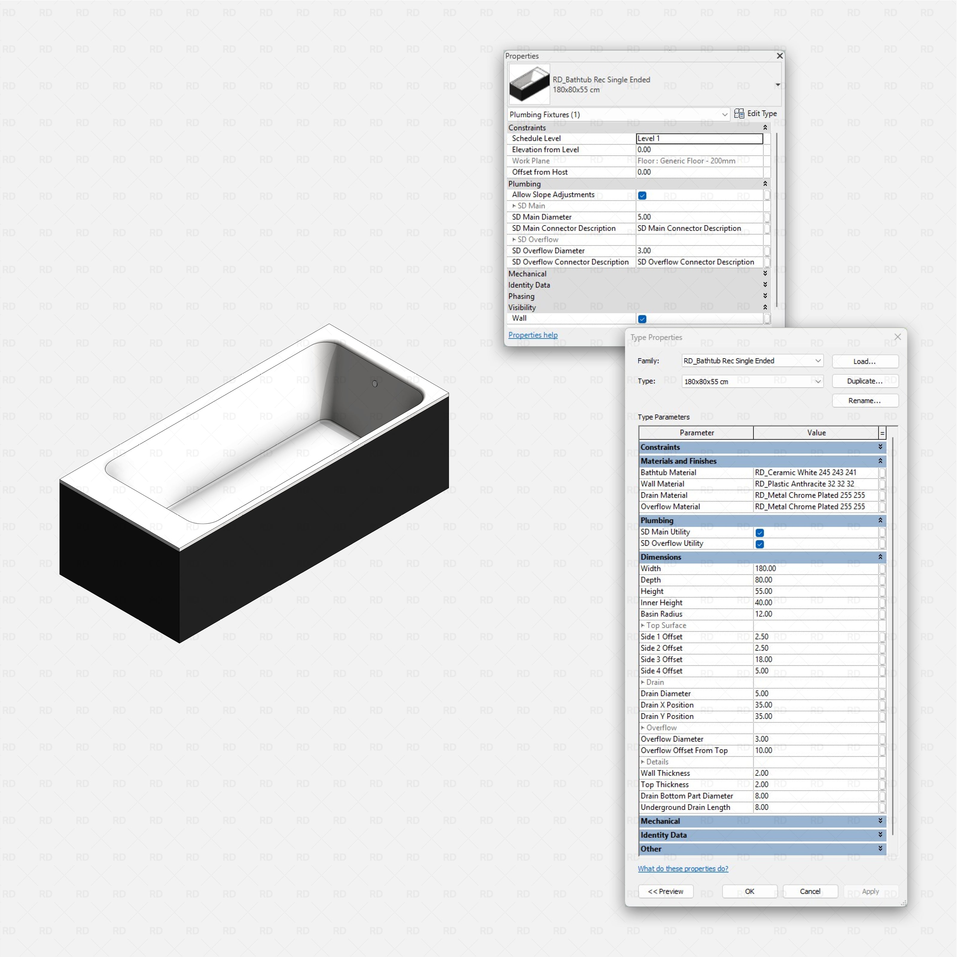Open the Properties help link

pos(533,335)
